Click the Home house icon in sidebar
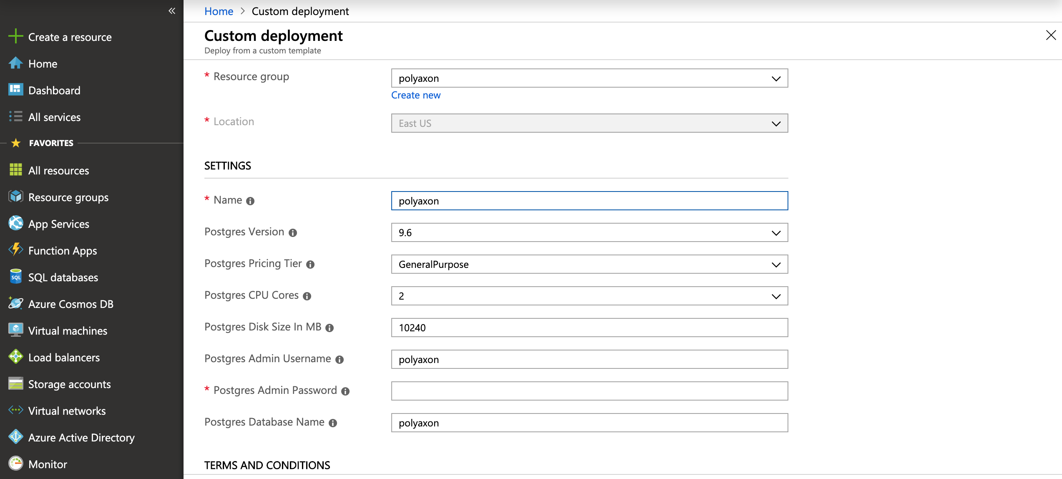1062x479 pixels. tap(16, 63)
